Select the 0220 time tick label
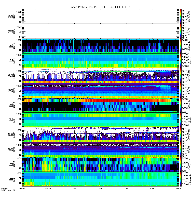Viewport: 191px width, 203px height. pos(48,189)
